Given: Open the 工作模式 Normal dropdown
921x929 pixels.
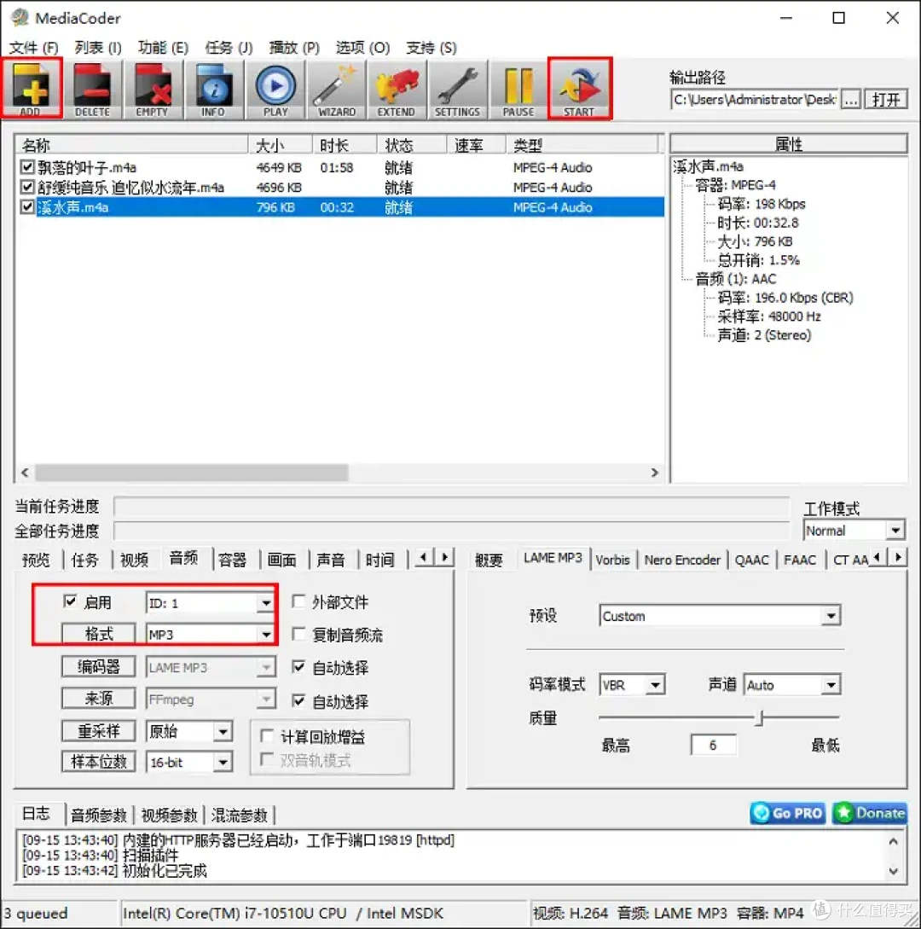Looking at the screenshot, I should pos(854,531).
